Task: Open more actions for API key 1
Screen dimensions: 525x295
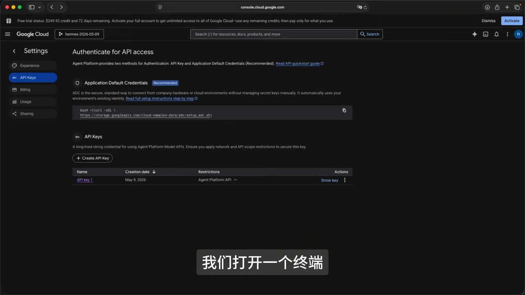Action: click(x=345, y=180)
